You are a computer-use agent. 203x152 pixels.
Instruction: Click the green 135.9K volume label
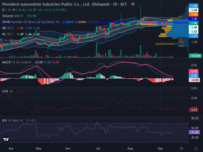coord(195,56)
